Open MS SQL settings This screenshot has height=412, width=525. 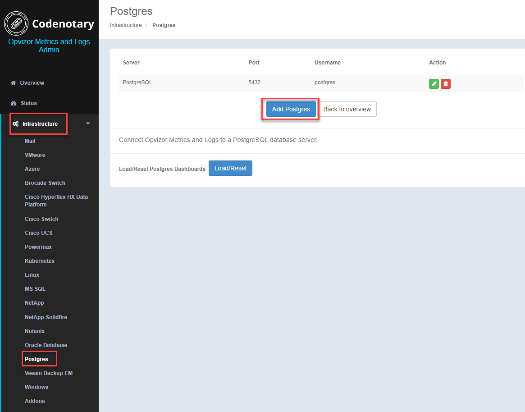[35, 289]
